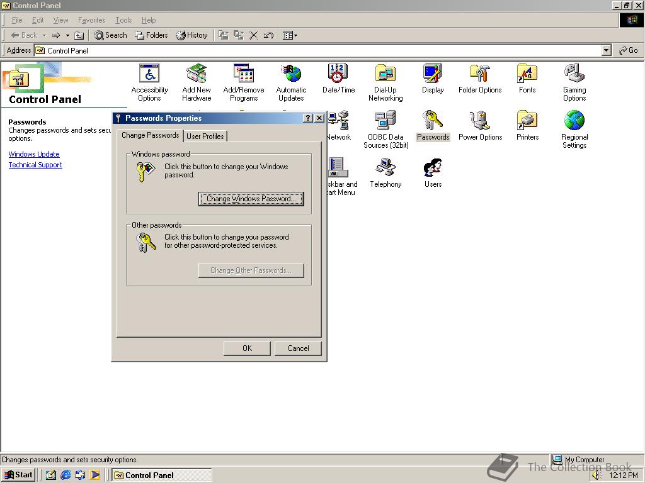645x483 pixels.
Task: Open the Help menu
Action: coord(149,20)
